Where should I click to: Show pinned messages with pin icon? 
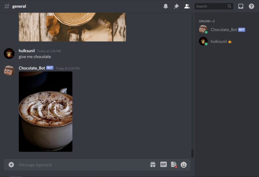(x=176, y=6)
